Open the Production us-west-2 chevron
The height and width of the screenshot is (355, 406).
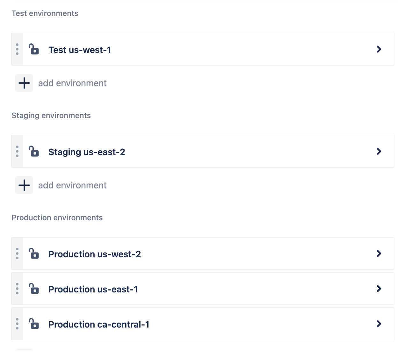pos(379,253)
